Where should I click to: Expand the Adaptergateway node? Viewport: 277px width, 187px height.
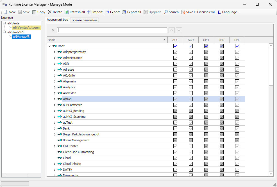tap(55, 52)
